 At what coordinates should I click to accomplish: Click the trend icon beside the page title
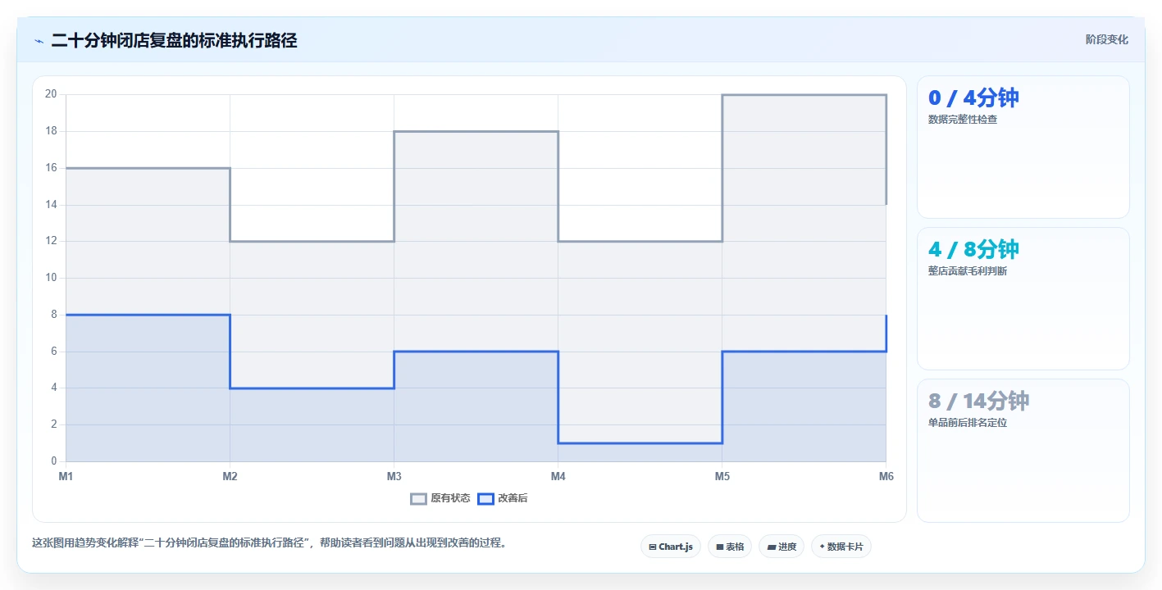pyautogui.click(x=39, y=41)
